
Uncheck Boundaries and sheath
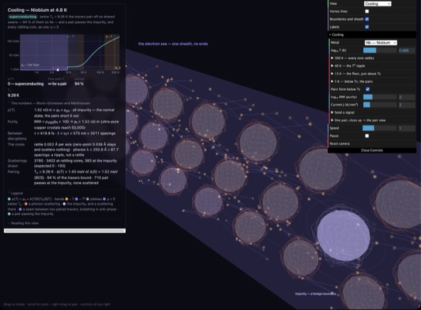[x=367, y=19]
